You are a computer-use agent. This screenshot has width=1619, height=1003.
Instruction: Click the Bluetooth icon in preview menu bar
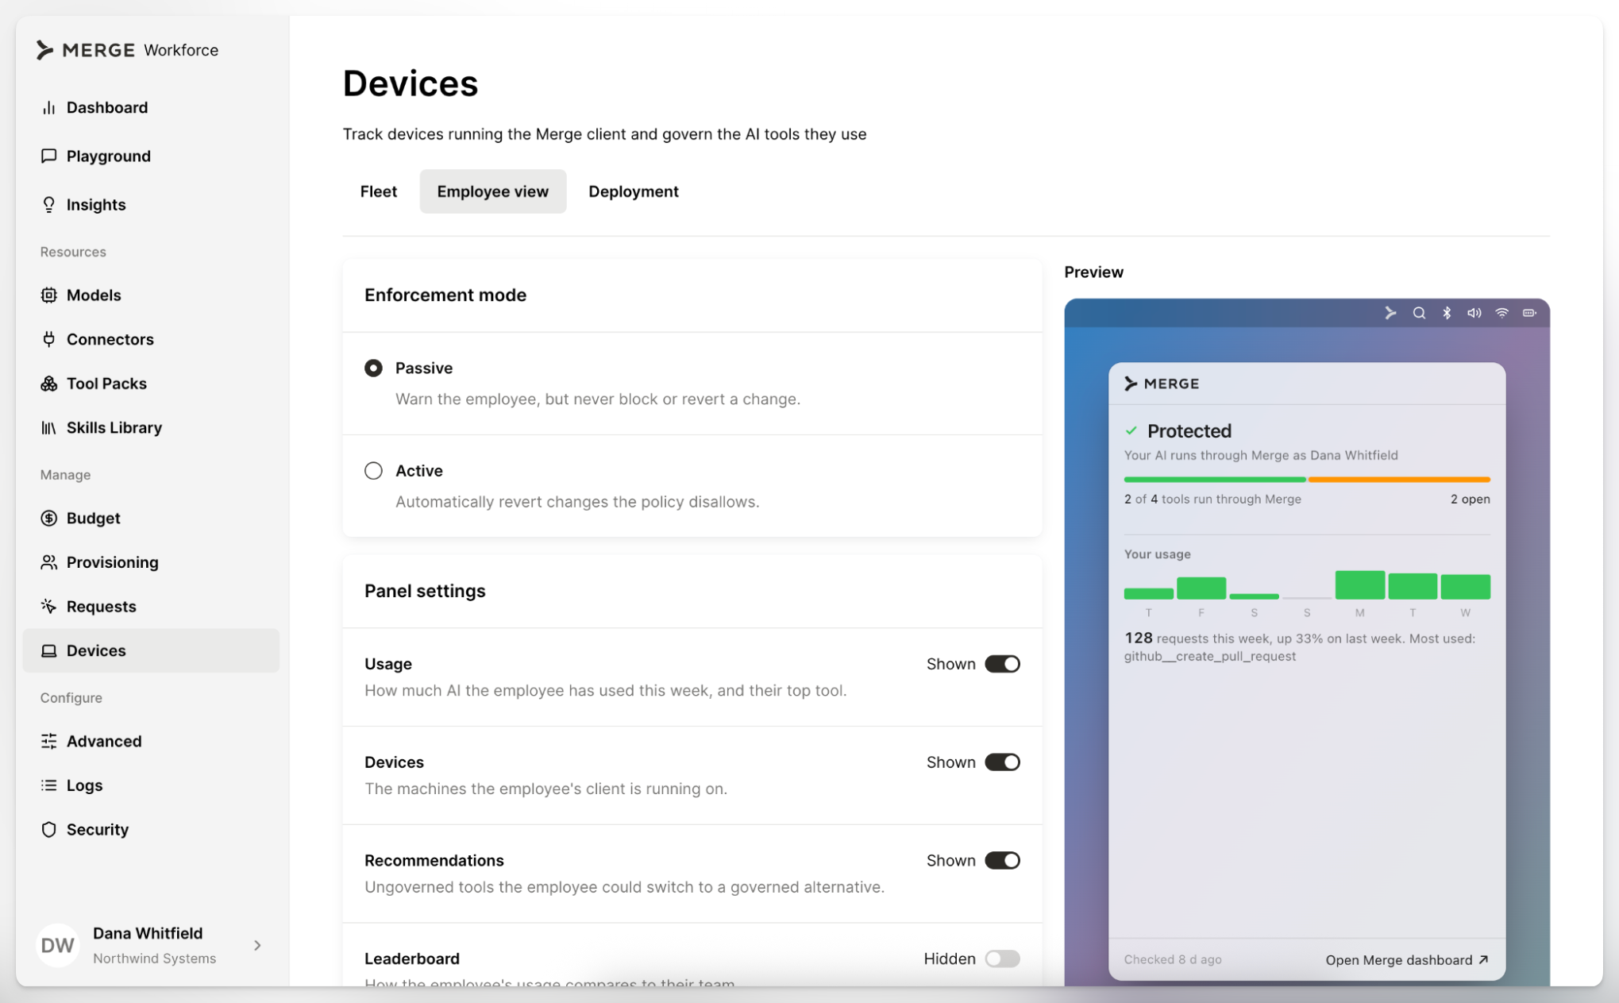pyautogui.click(x=1447, y=313)
